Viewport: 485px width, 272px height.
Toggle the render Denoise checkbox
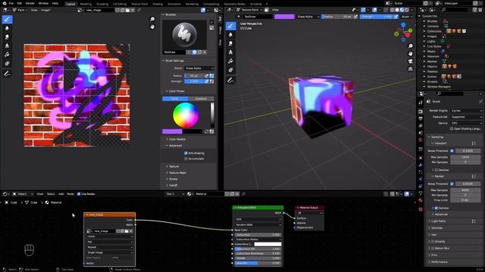tap(436, 209)
